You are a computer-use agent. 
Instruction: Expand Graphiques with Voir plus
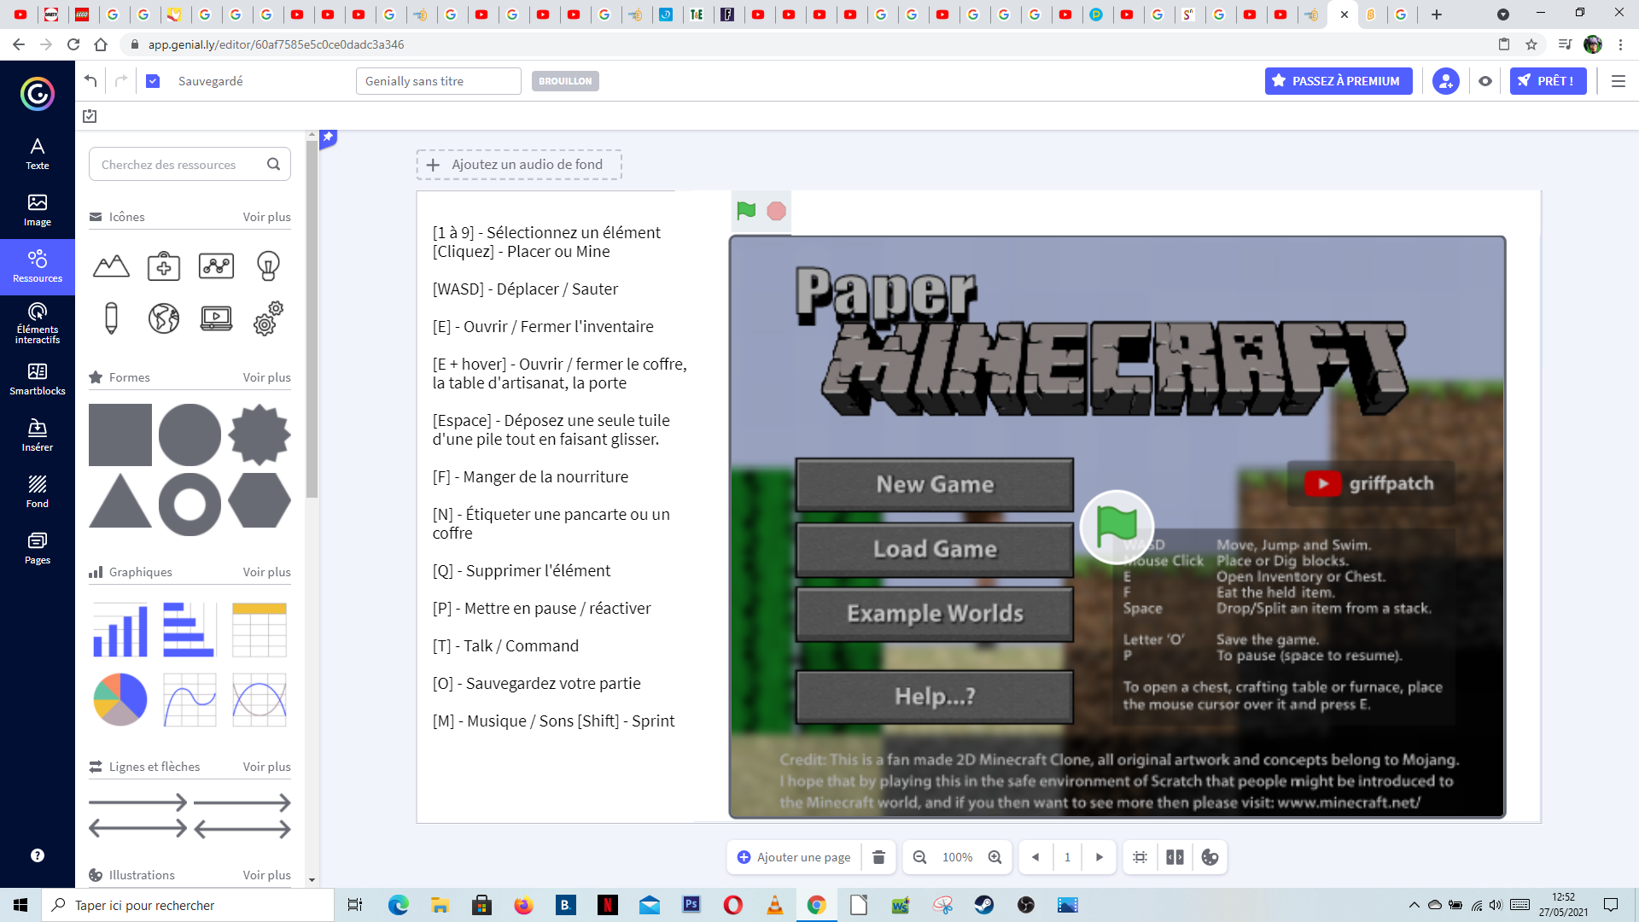click(x=265, y=572)
